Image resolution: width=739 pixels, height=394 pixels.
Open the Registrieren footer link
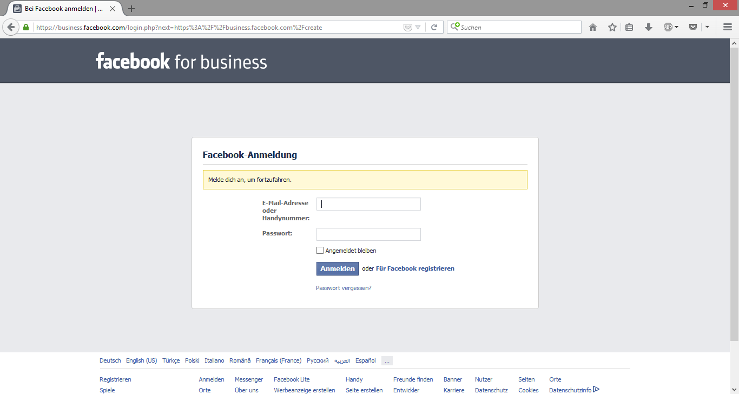(115, 379)
